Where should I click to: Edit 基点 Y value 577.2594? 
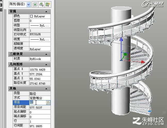[40, 74]
